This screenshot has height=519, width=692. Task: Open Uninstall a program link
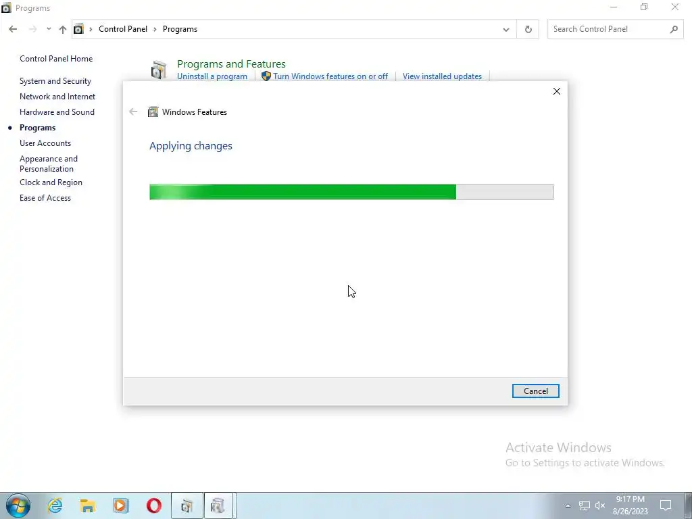[212, 76]
